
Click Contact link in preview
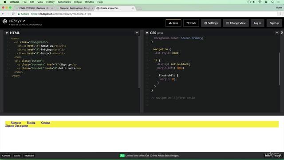[x=45, y=123]
